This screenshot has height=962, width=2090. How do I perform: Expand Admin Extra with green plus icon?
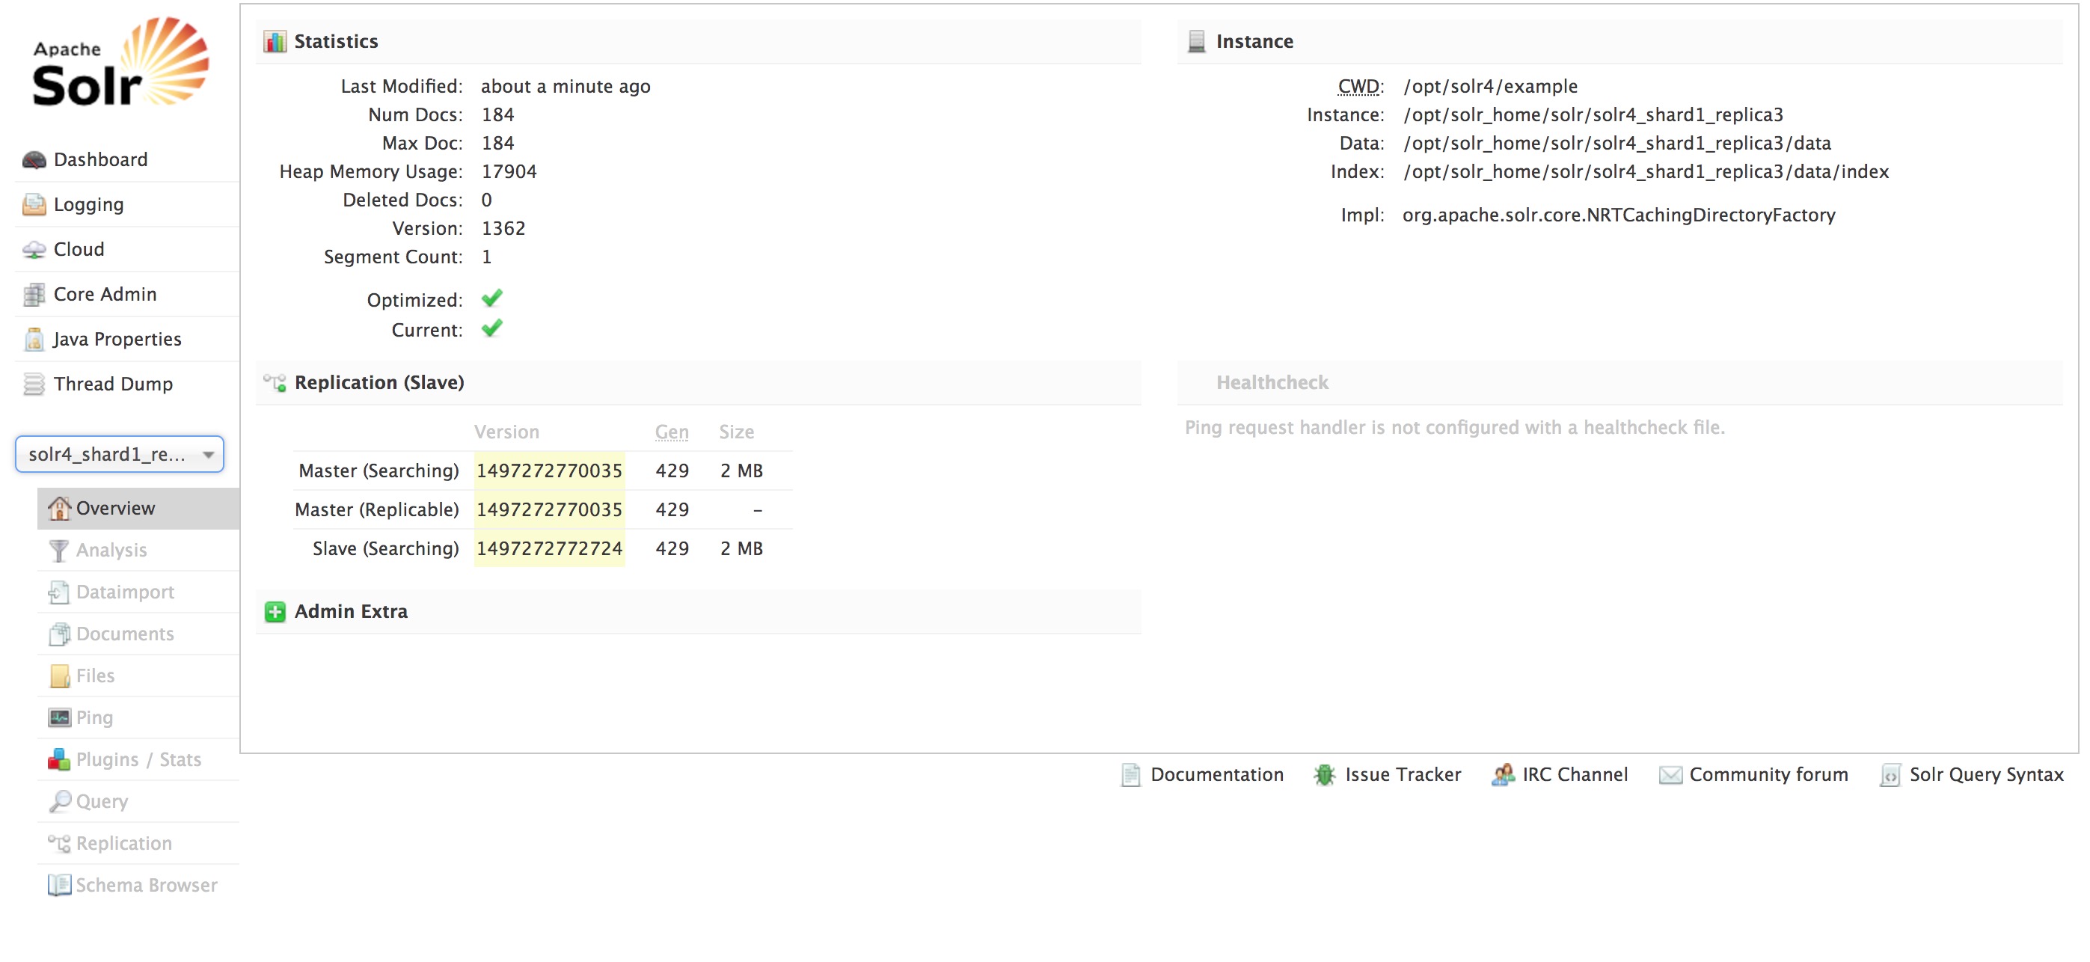click(275, 612)
